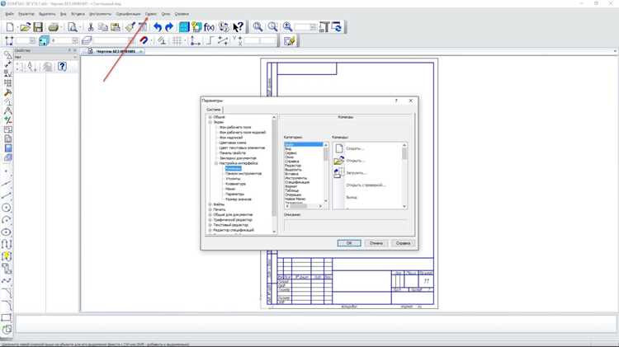Select Фон рабочего поля tree item
619x347 pixels.
(x=235, y=128)
